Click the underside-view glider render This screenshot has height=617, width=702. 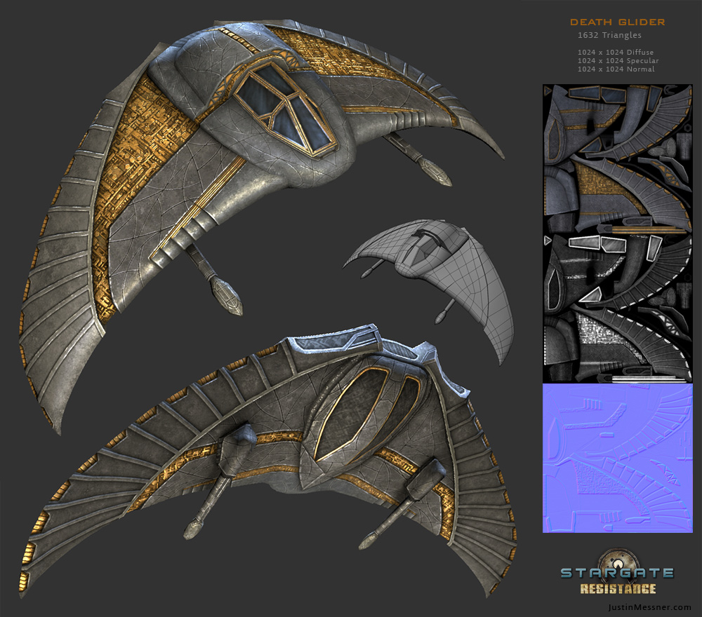tap(269, 461)
